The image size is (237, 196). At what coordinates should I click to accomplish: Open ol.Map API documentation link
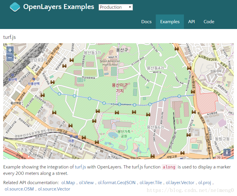(68, 183)
